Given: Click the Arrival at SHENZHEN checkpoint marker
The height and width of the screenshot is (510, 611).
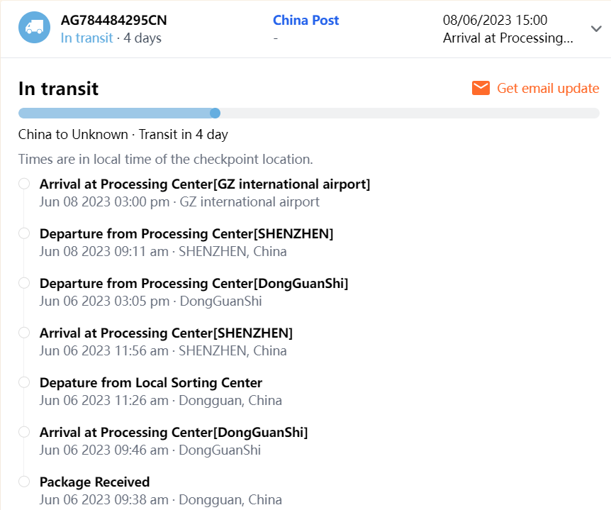Looking at the screenshot, I should coord(24,333).
